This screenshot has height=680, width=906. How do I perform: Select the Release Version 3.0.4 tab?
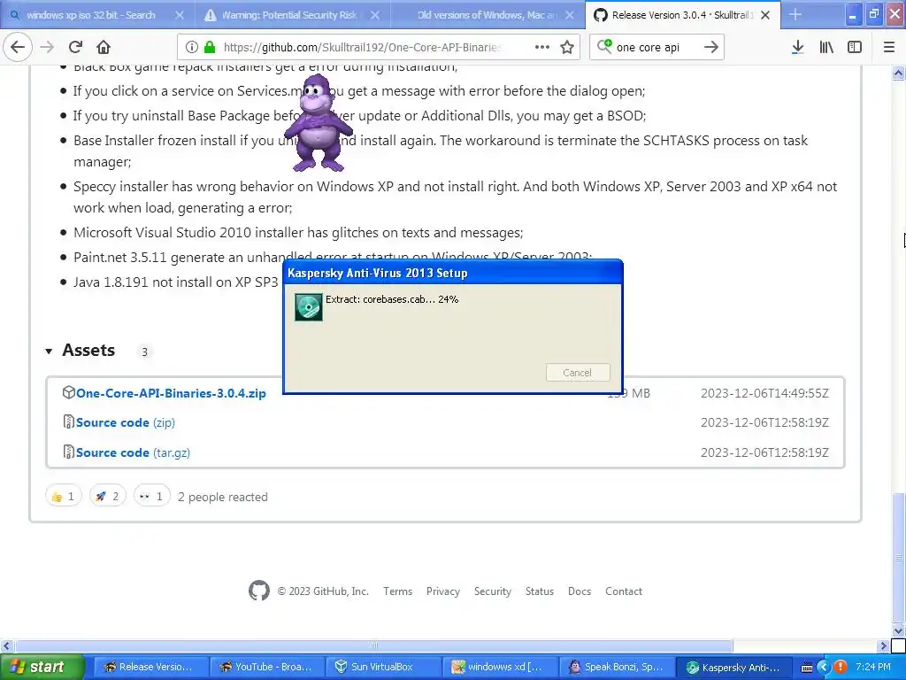click(x=682, y=15)
